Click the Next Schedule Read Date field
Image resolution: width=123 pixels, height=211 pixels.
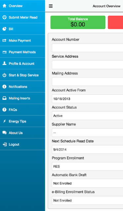87,149
